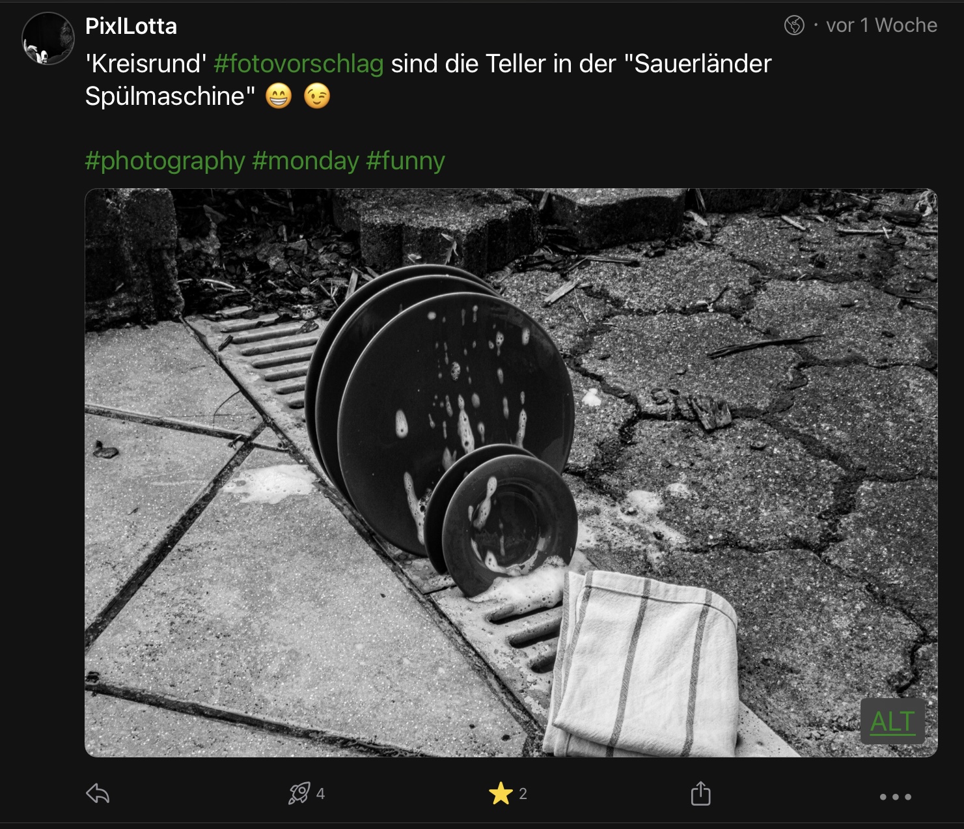Open PixlLotta's profile avatar
964x829 pixels.
point(48,38)
